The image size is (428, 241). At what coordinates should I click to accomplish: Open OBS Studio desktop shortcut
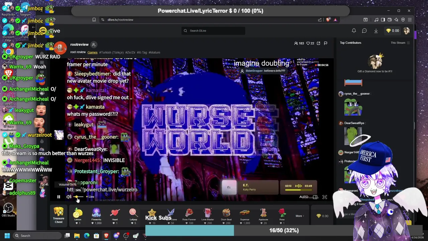point(8,210)
